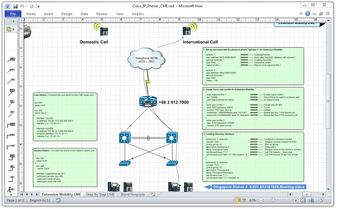
Task: Click the 67% zoom level button
Action: tap(253, 200)
